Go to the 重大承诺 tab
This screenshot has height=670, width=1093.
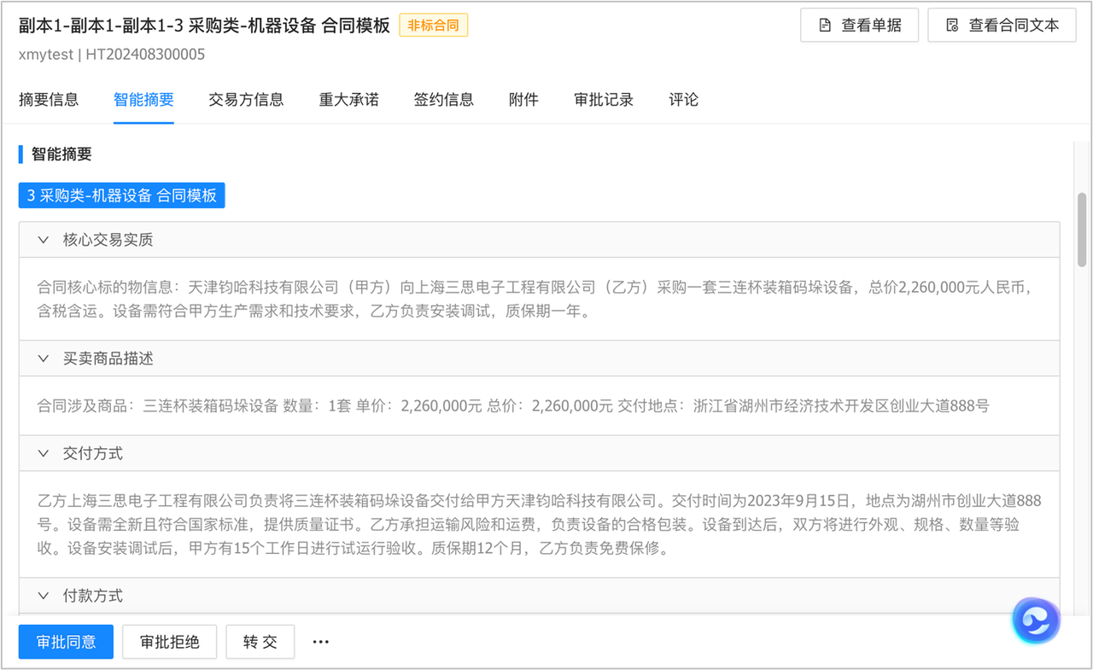348,100
